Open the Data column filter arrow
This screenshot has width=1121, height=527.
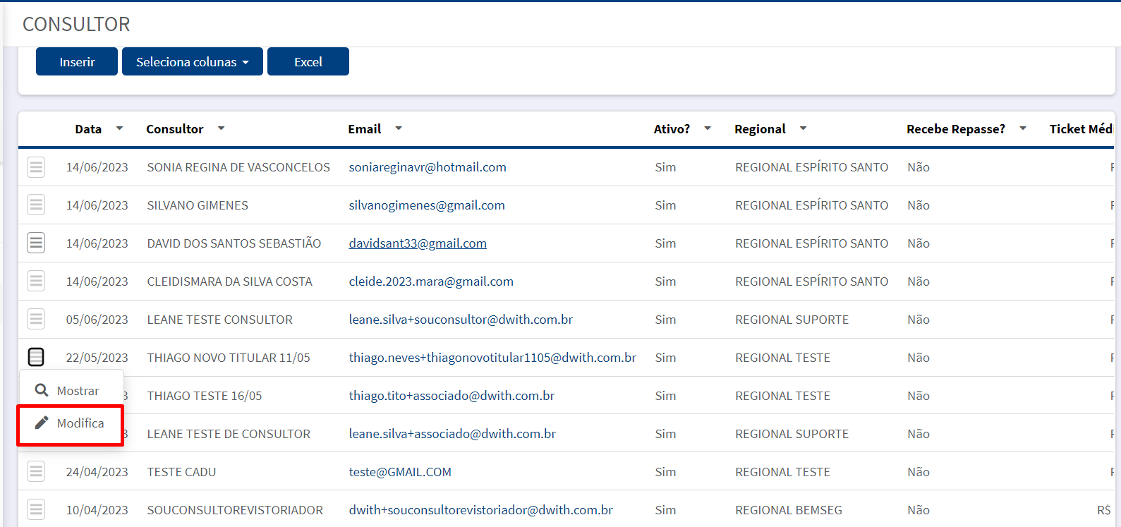click(119, 128)
